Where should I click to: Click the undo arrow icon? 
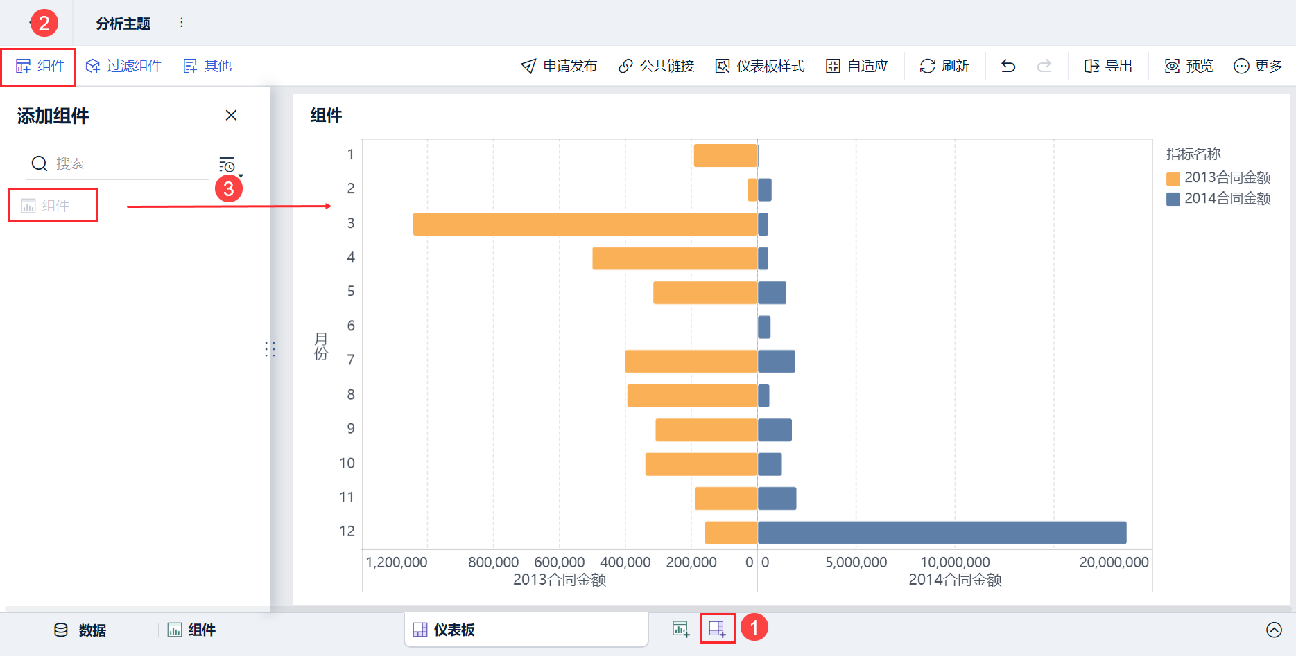point(1008,66)
